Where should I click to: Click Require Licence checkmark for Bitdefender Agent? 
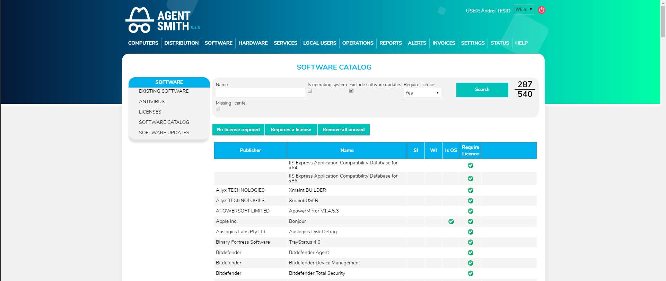(x=470, y=253)
